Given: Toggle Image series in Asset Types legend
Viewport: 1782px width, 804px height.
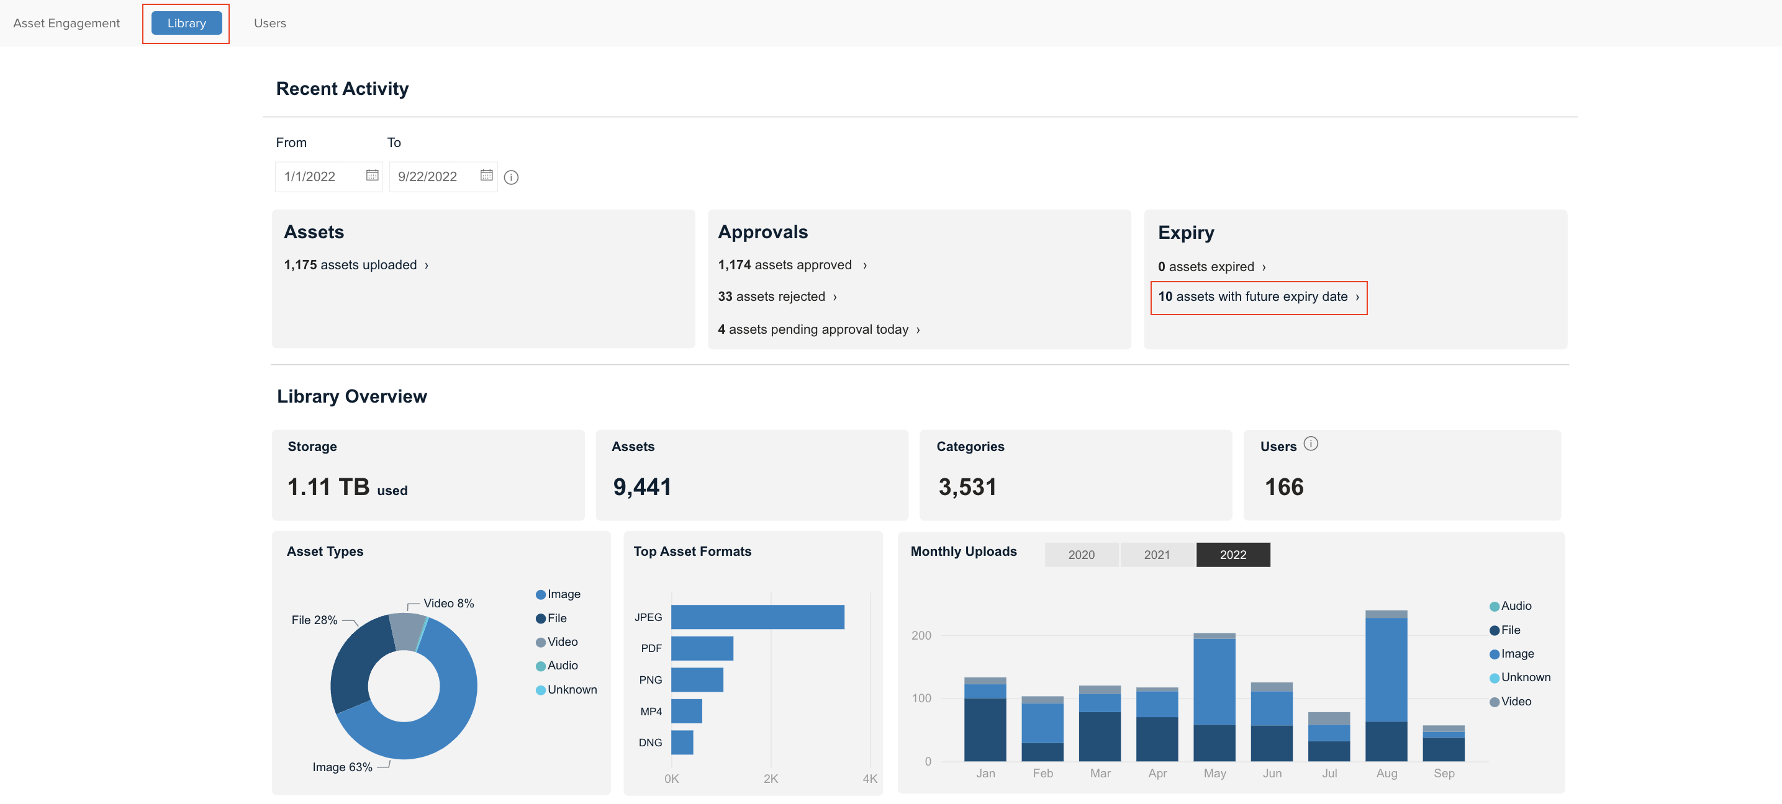Looking at the screenshot, I should coord(558,594).
